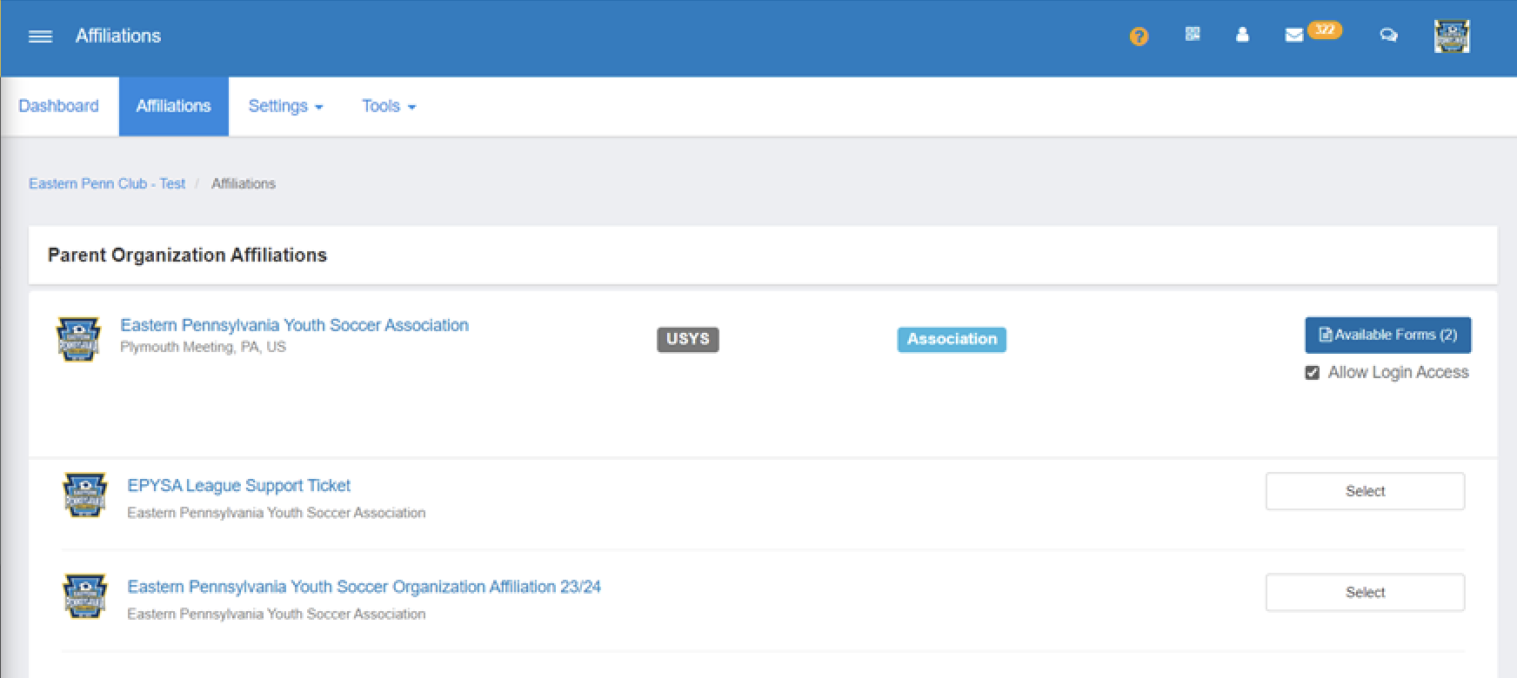The image size is (1517, 678).
Task: Click the Available Forms (2) button
Action: pyautogui.click(x=1388, y=335)
